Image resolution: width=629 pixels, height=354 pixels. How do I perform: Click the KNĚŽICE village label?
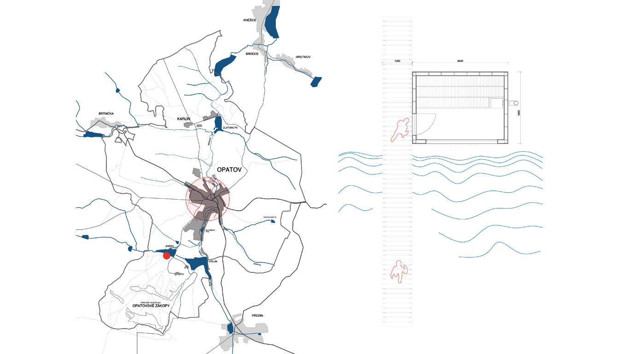(x=249, y=21)
